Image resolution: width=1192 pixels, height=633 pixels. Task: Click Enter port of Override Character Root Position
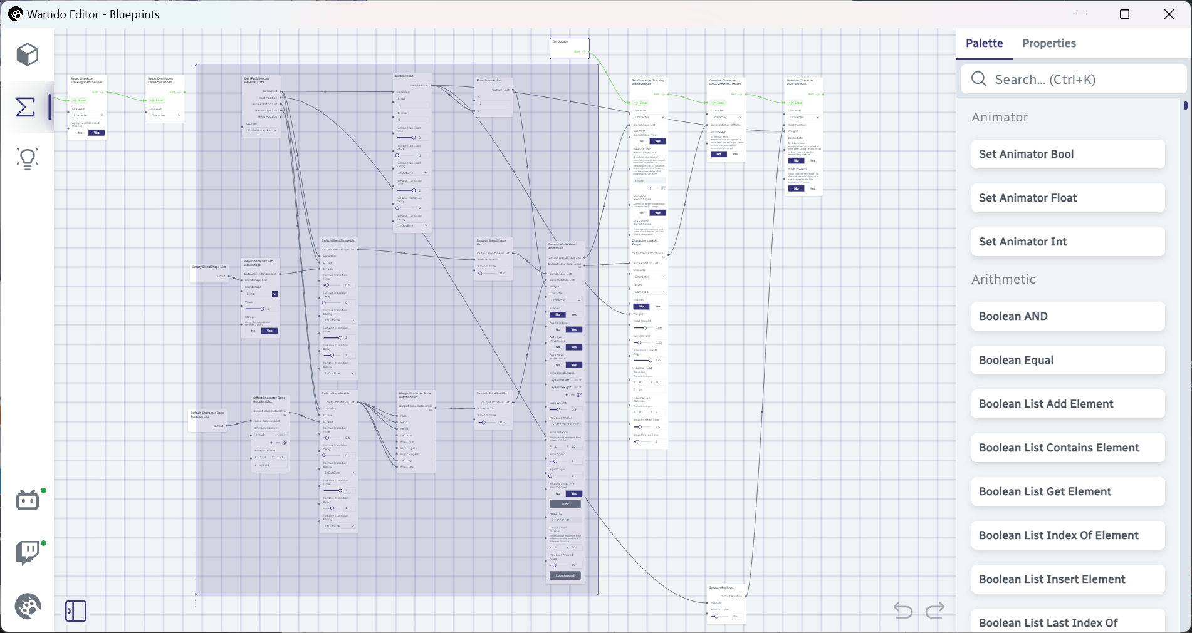(x=795, y=103)
